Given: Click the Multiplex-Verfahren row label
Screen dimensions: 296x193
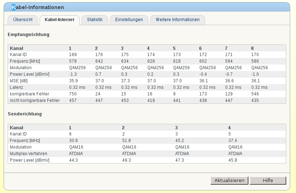Looking at the screenshot, I should click(28, 154).
